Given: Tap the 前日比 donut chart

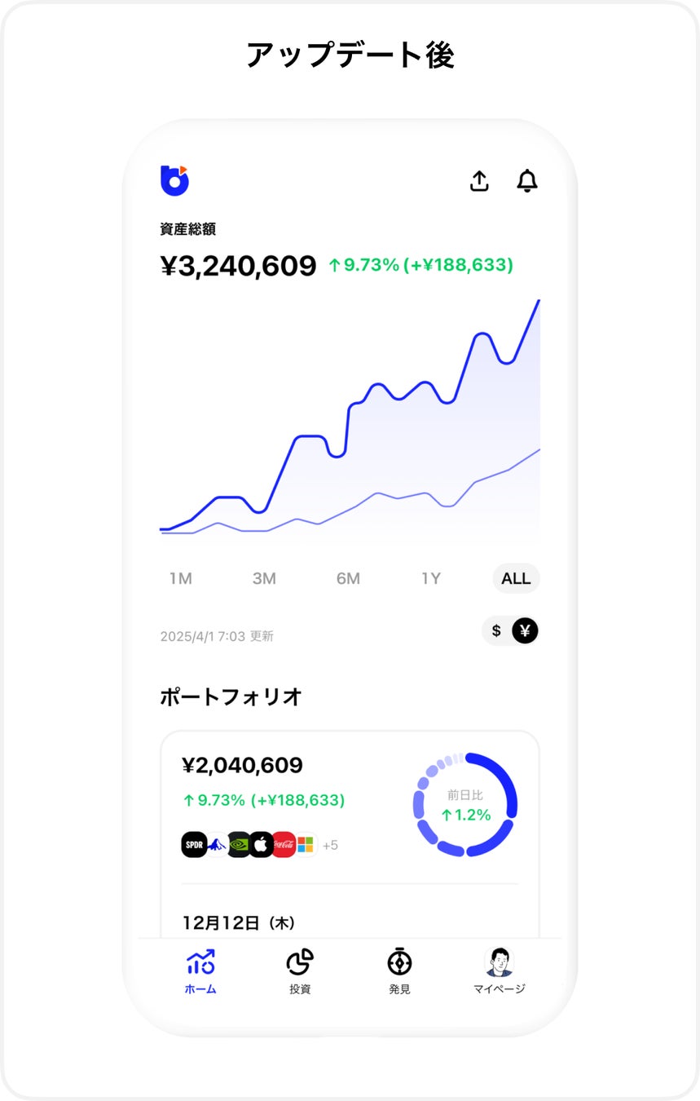Looking at the screenshot, I should [x=465, y=804].
